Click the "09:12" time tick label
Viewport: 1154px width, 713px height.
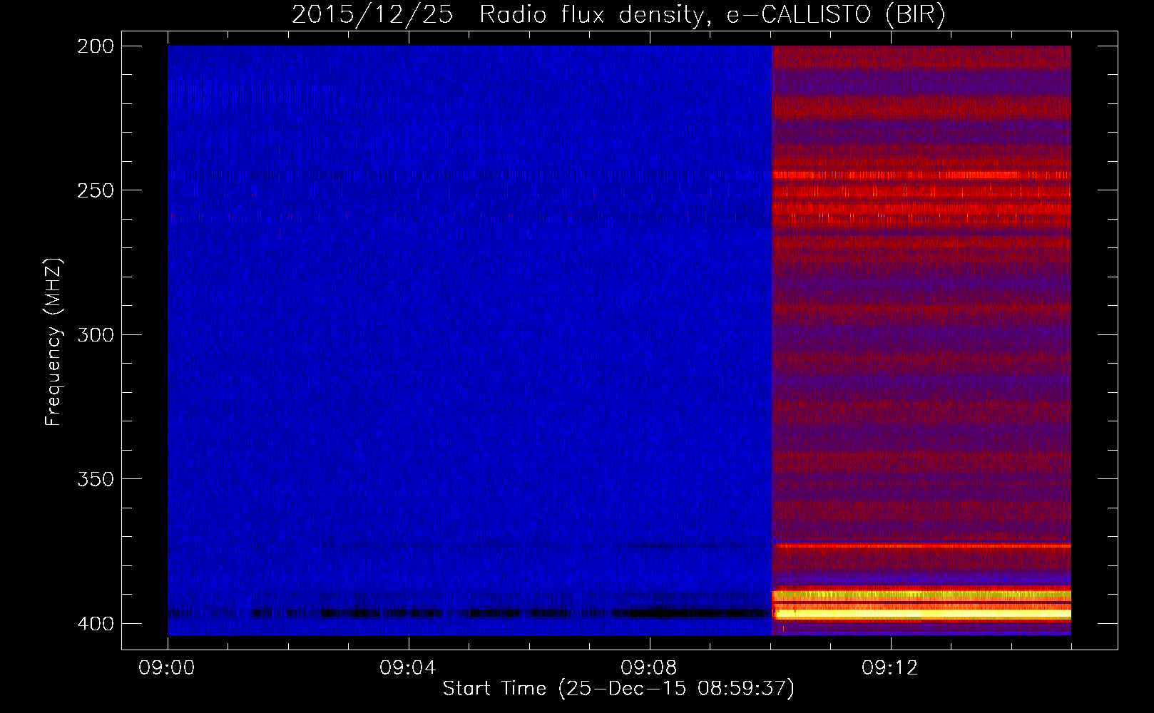890,667
